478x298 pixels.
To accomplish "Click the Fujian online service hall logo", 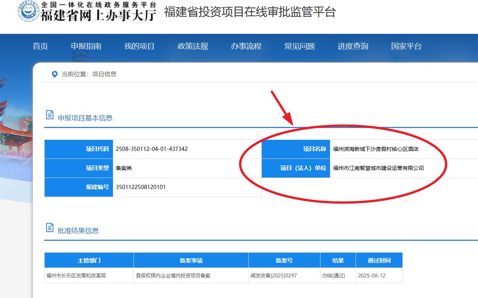I will coord(29,11).
